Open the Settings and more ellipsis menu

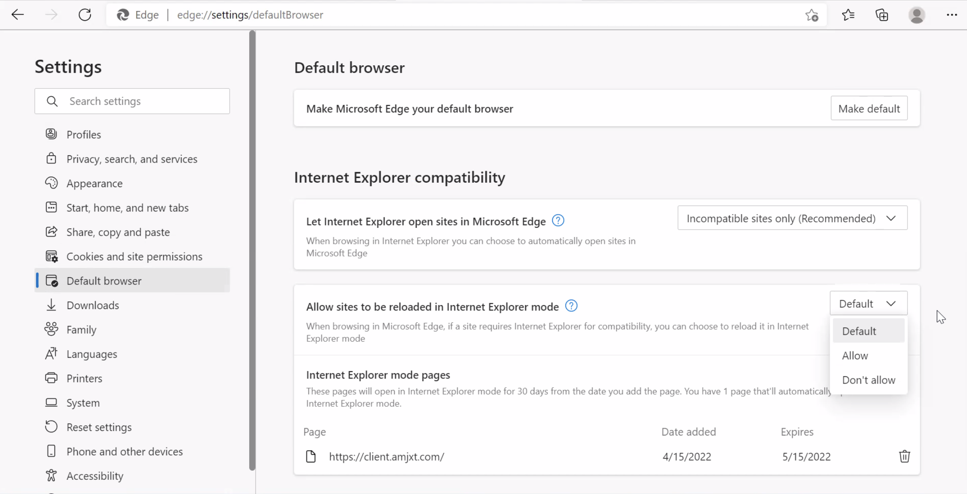click(952, 15)
